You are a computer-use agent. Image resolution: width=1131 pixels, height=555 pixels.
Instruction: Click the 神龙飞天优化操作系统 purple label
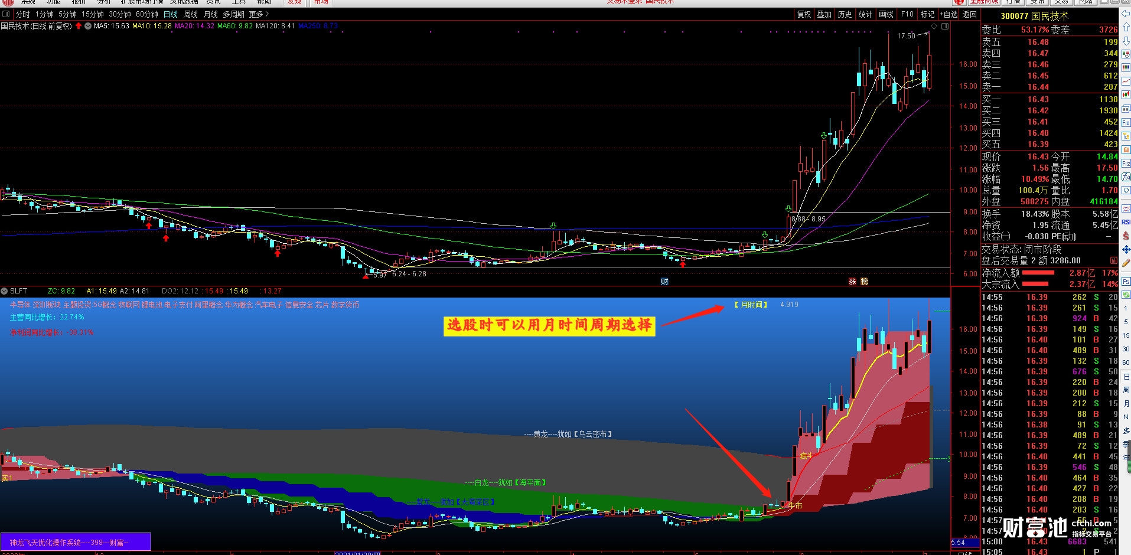[76, 542]
